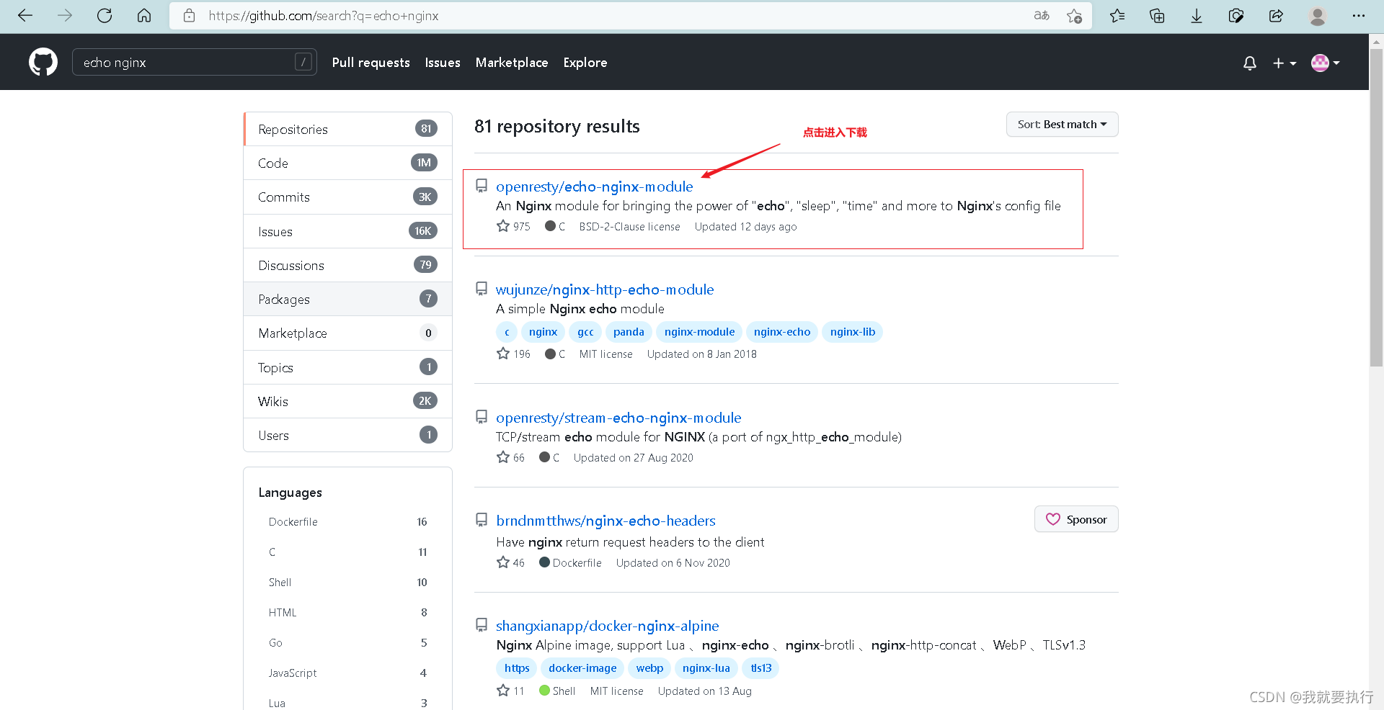Filter by Dockerfile language

tap(348, 521)
